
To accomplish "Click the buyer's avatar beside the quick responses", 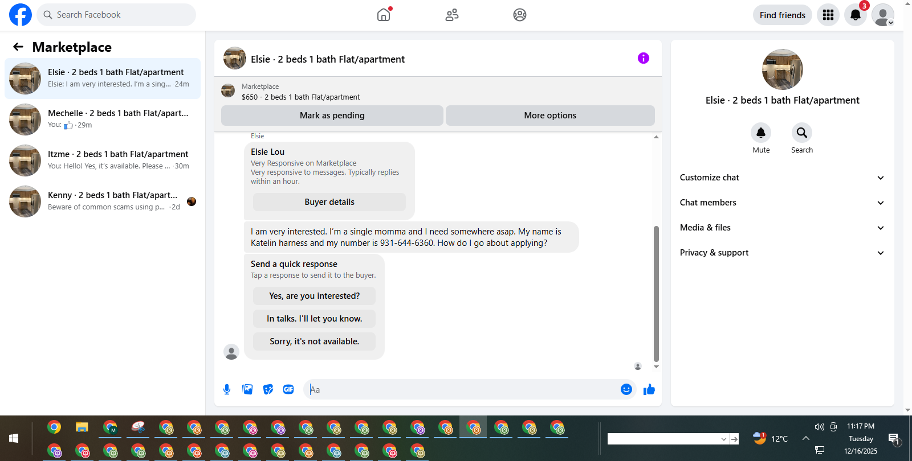I will pos(231,352).
